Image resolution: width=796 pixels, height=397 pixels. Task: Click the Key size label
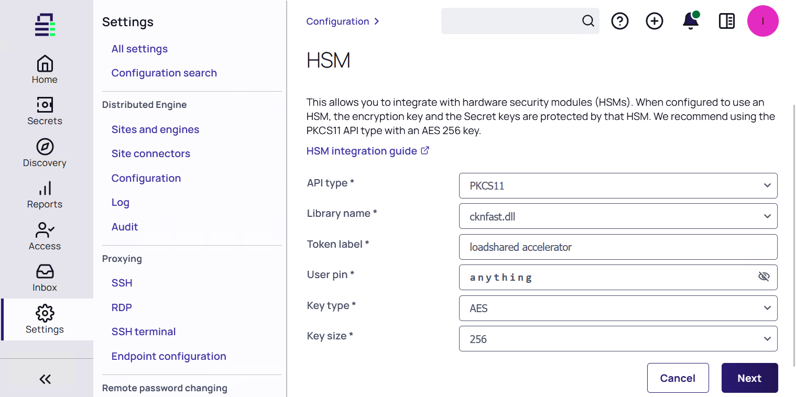click(330, 336)
